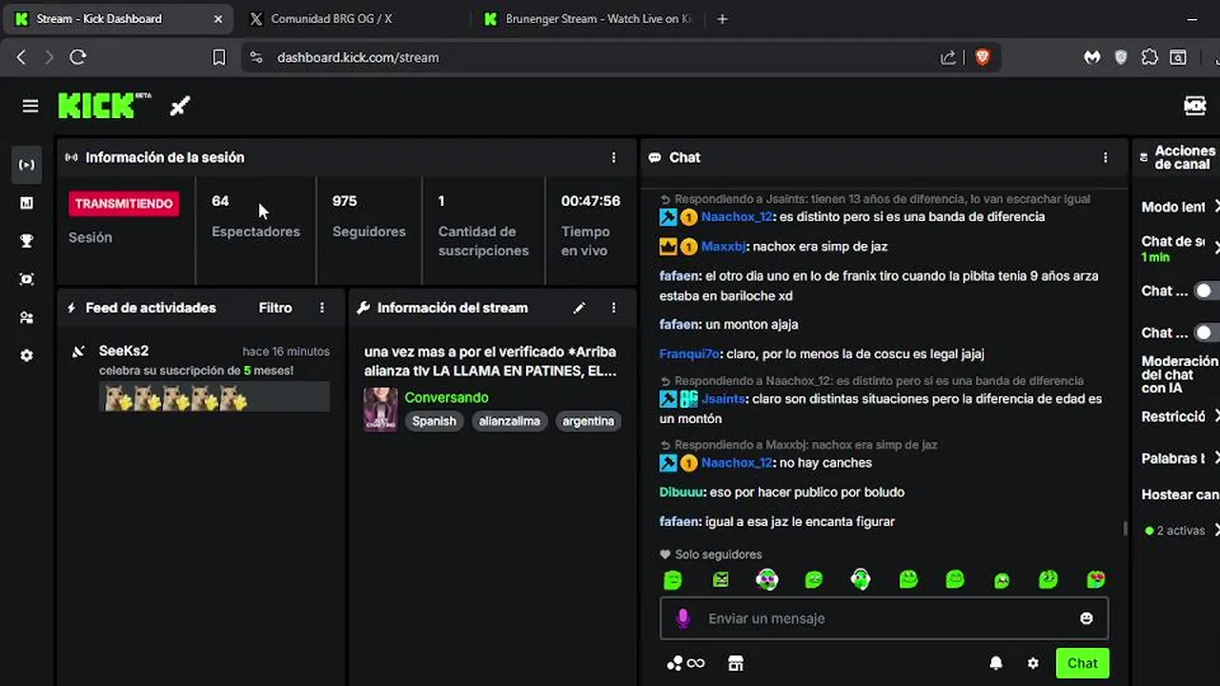1220x686 pixels.
Task: Click username Jsaints in chat
Action: tap(723, 398)
